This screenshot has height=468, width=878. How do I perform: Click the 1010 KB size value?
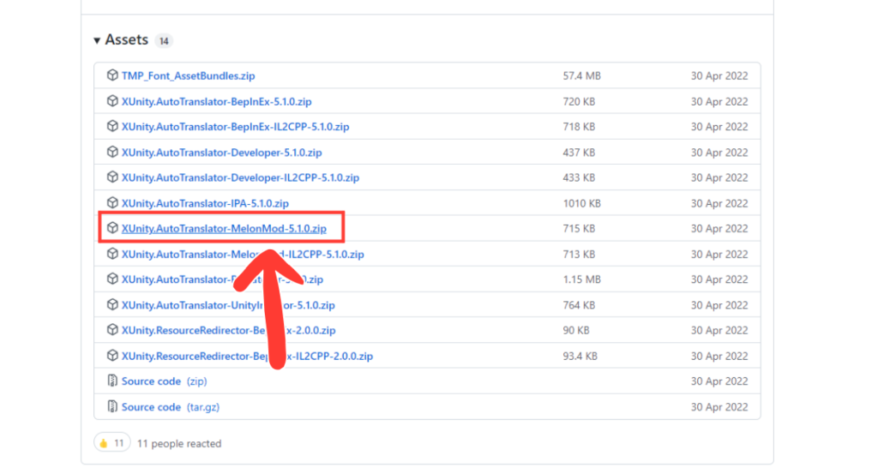click(x=582, y=203)
